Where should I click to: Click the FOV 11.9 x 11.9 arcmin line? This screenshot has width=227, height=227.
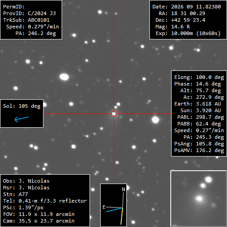pos(39,214)
